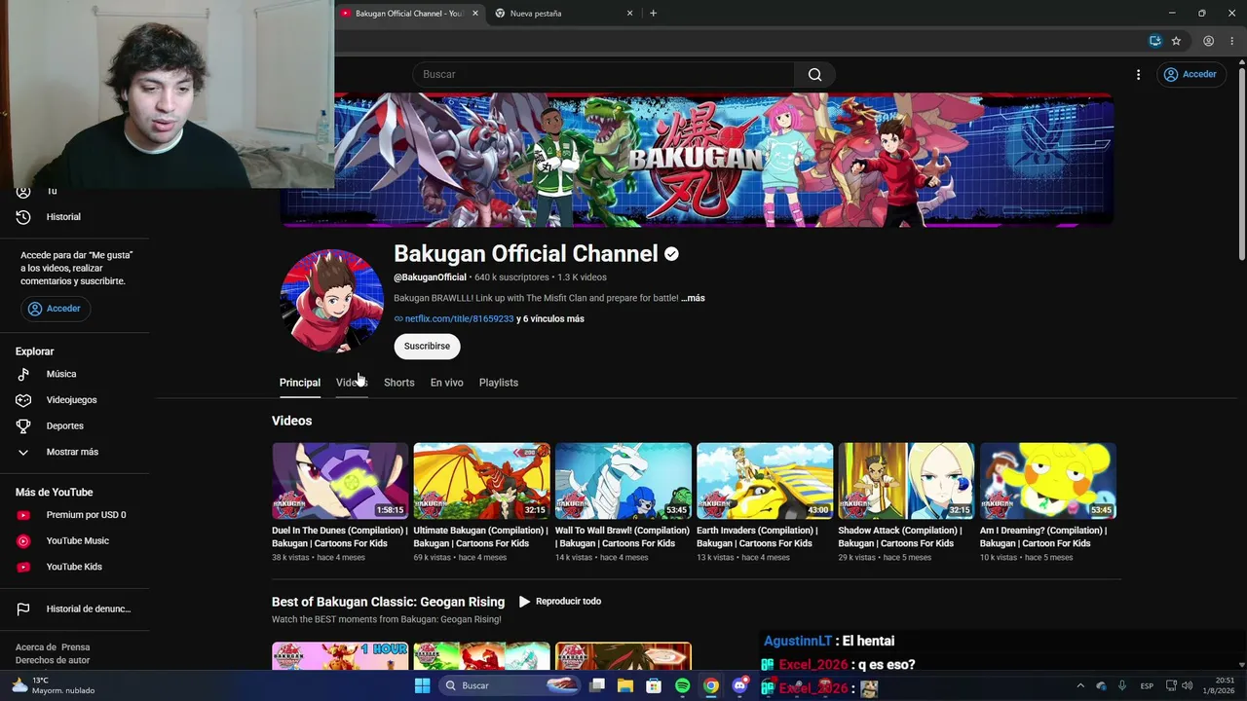Click the Acerca de footer link
This screenshot has height=701, width=1247.
point(36,647)
